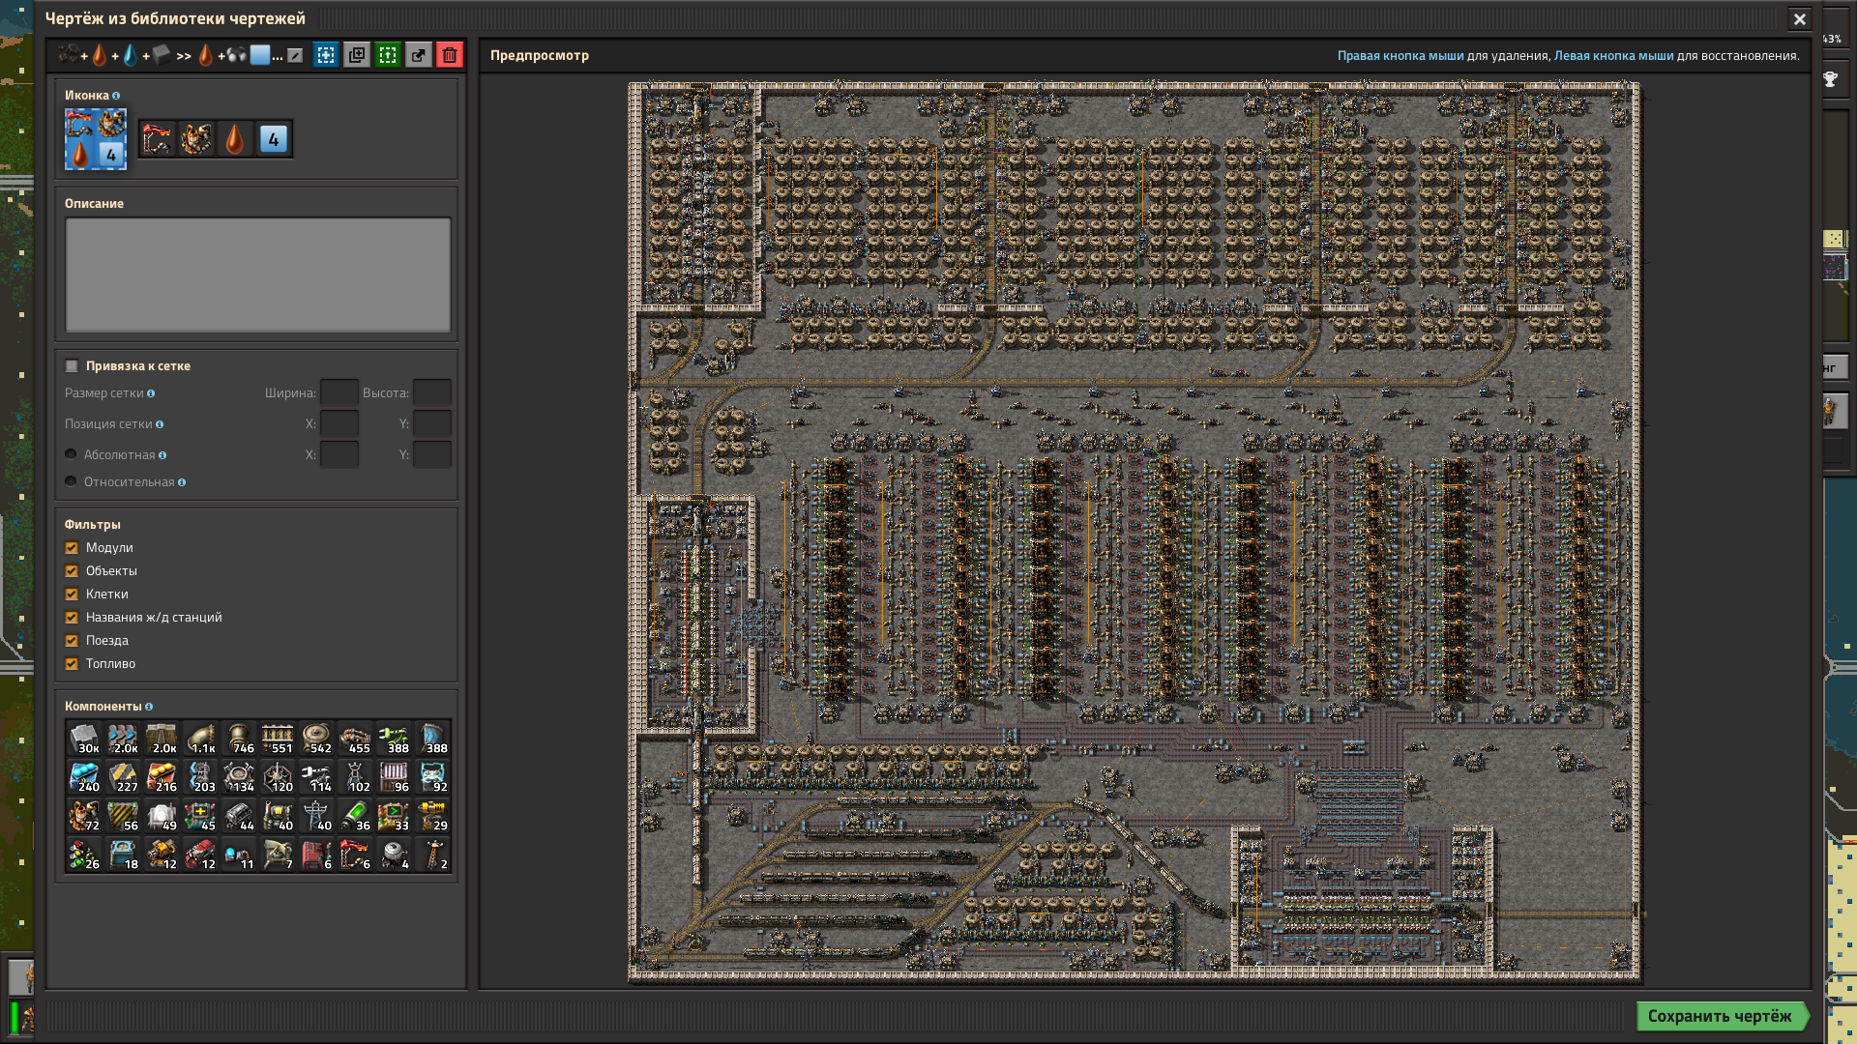1857x1044 pixels.
Task: Click the chemical plant component showing 134
Action: (x=239, y=777)
